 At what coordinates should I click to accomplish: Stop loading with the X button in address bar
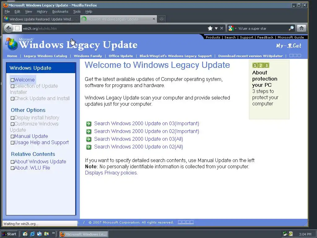click(222, 28)
